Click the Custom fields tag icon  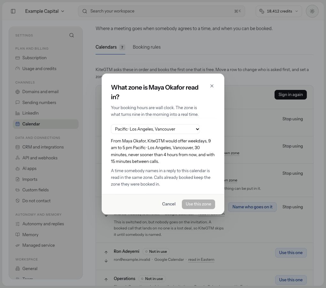pyautogui.click(x=18, y=190)
